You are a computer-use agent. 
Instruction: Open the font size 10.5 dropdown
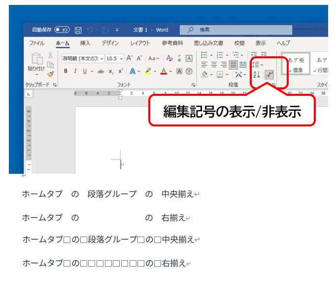(122, 58)
